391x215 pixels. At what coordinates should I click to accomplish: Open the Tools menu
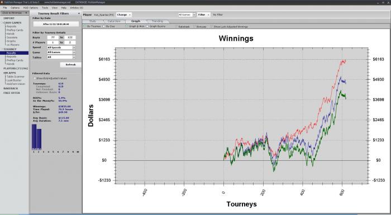coord(45,8)
